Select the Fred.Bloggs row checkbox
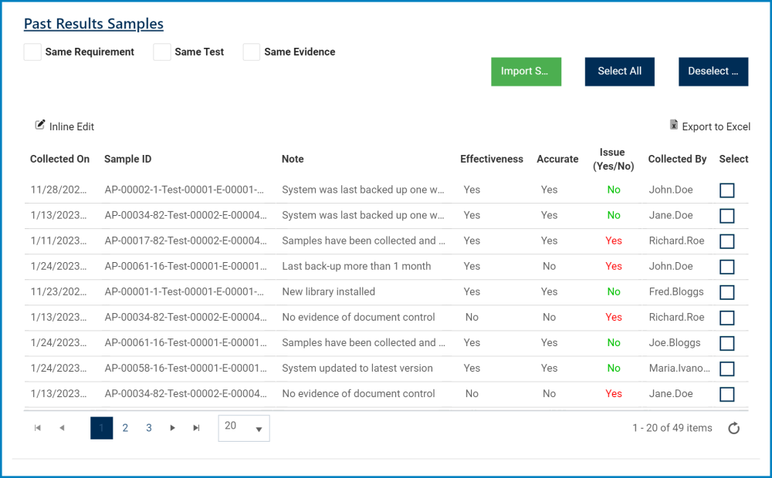The height and width of the screenshot is (478, 772). (x=726, y=292)
